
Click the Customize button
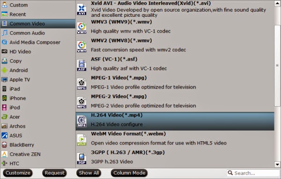click(18, 173)
